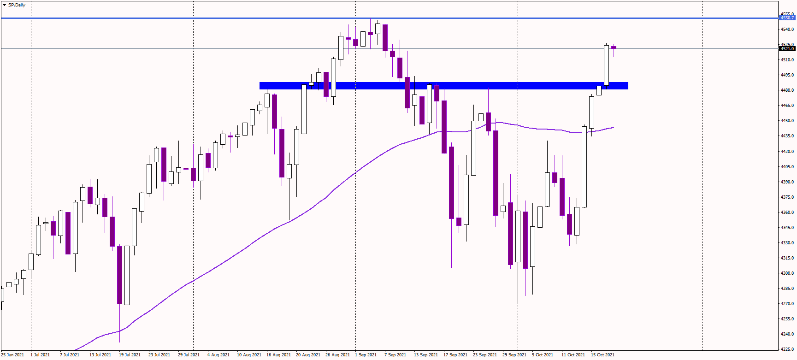Select the thick blue resistance rectangle
The width and height of the screenshot is (797, 360).
[x=443, y=86]
